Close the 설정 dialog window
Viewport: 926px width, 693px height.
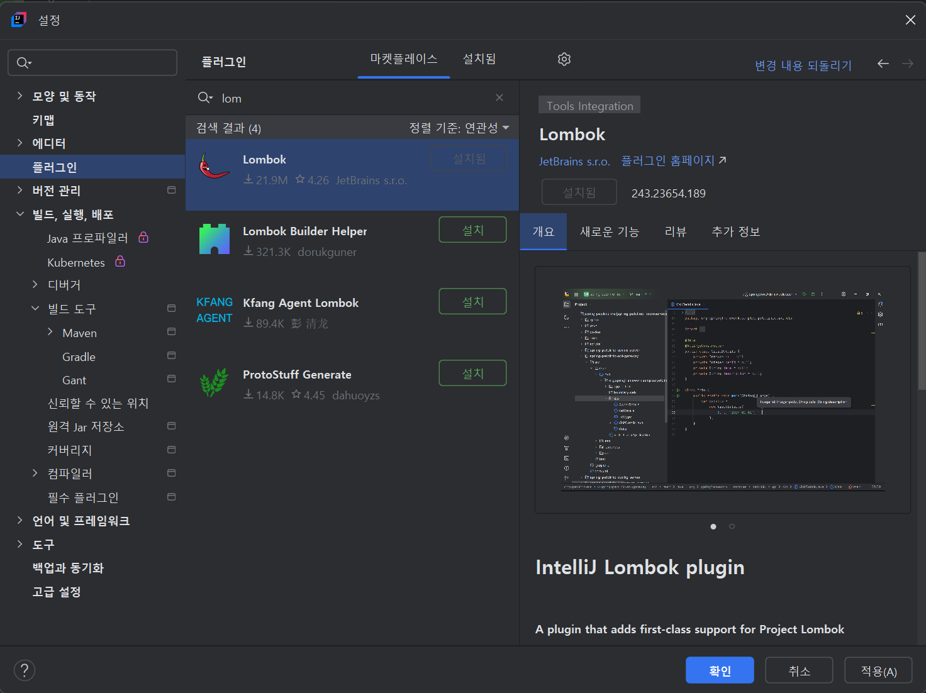[x=910, y=20]
